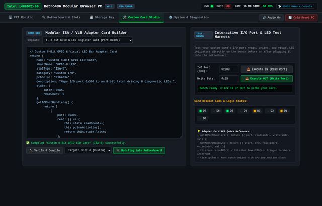Open the Template dropdown
Image resolution: width=322 pixels, height=206 pixels.
tap(88, 40)
